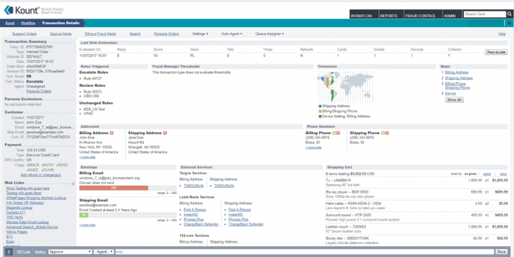This screenshot has height=257, width=514.
Task: Sort shopping cart by name
Action: click(x=487, y=174)
